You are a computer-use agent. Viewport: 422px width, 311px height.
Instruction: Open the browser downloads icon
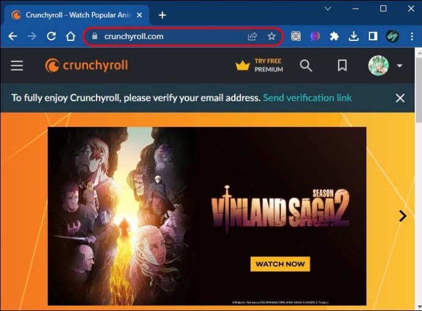[x=354, y=36]
